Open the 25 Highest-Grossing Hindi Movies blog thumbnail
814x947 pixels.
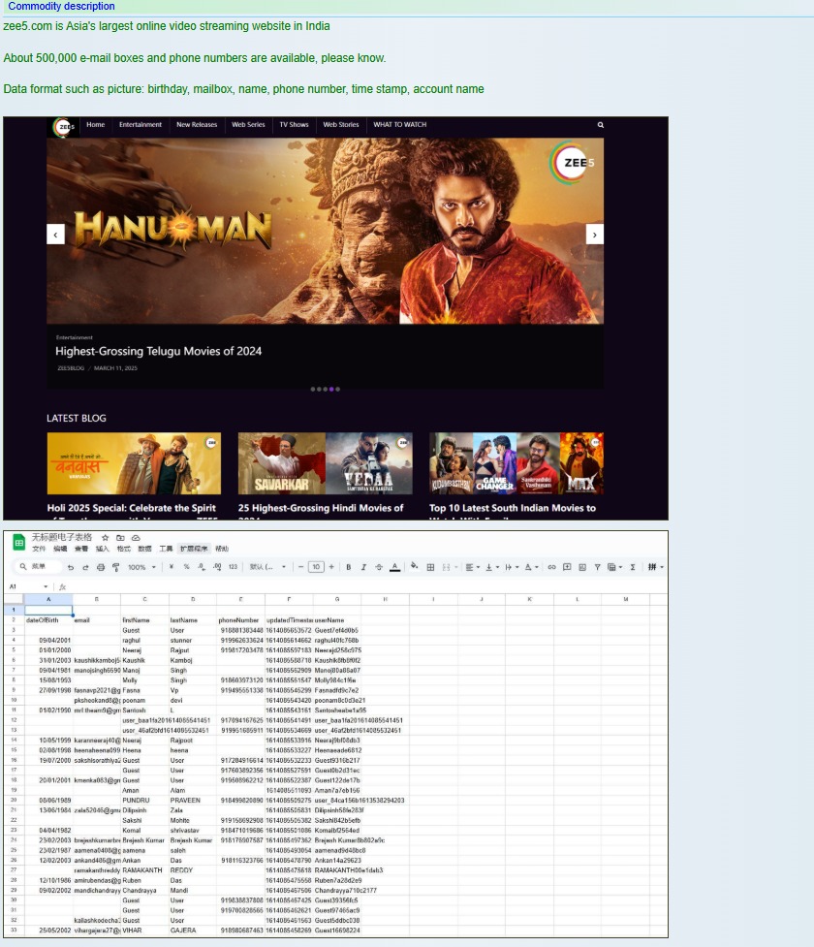(x=325, y=463)
